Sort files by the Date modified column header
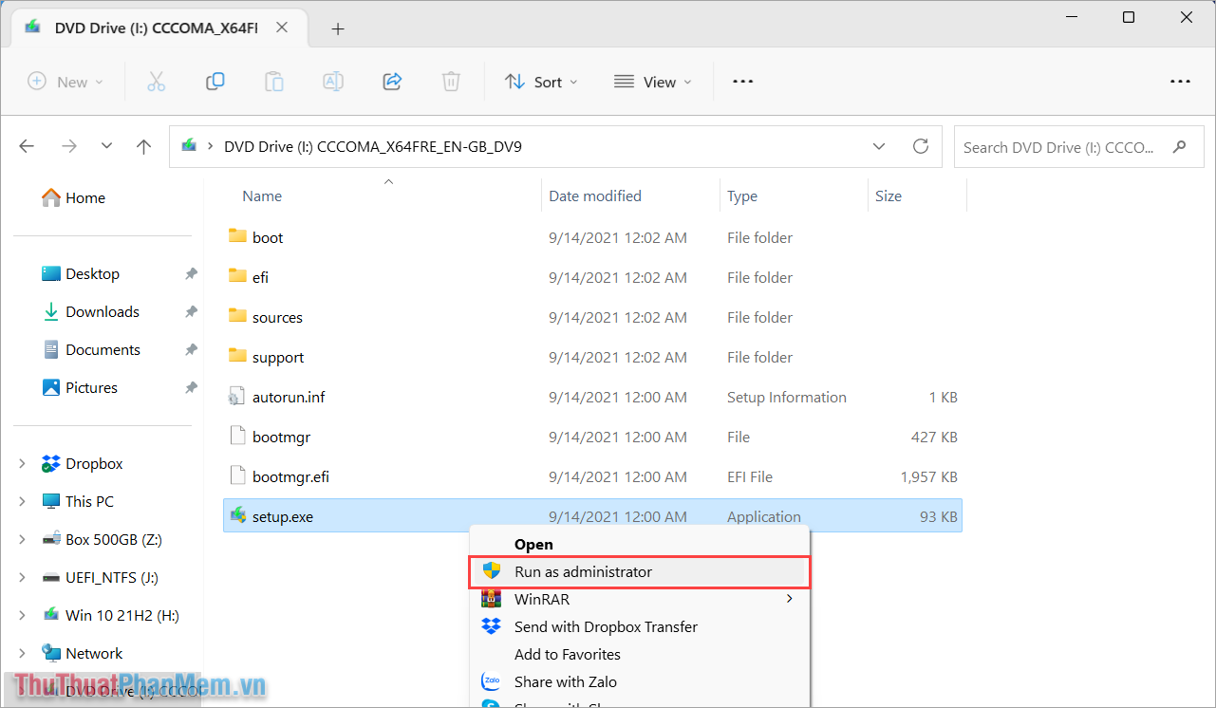 tap(594, 196)
